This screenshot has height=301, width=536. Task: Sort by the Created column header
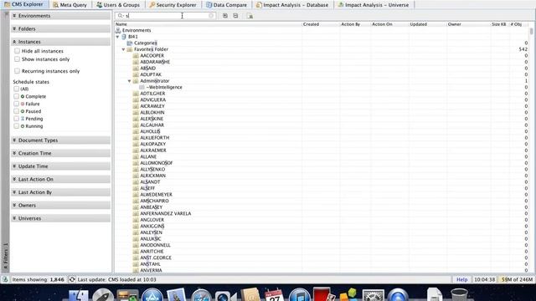(321, 24)
